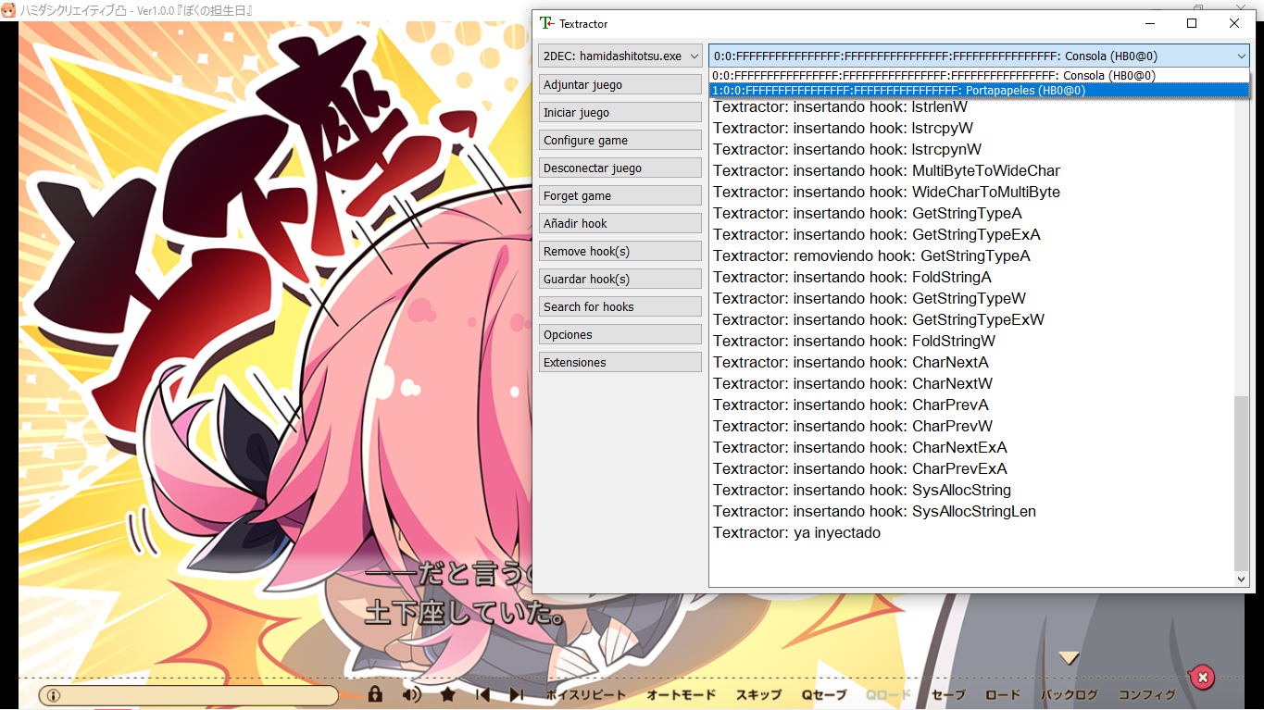Image resolution: width=1264 pixels, height=710 pixels.
Task: Click the Textractor logo in the title bar
Action: 545,23
